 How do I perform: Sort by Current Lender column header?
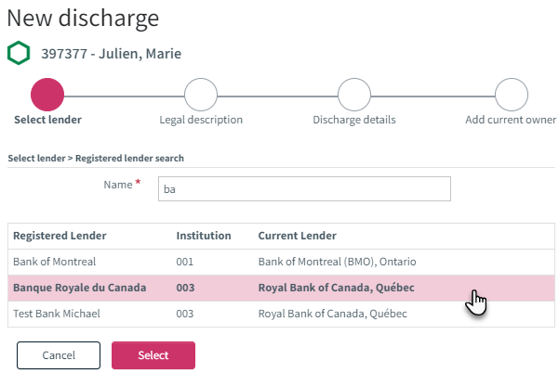click(x=297, y=236)
